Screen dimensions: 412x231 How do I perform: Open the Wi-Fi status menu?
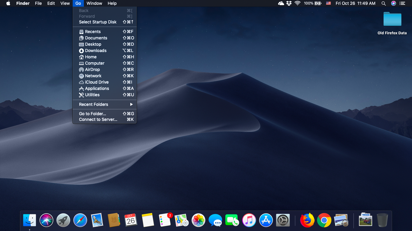(298, 3)
